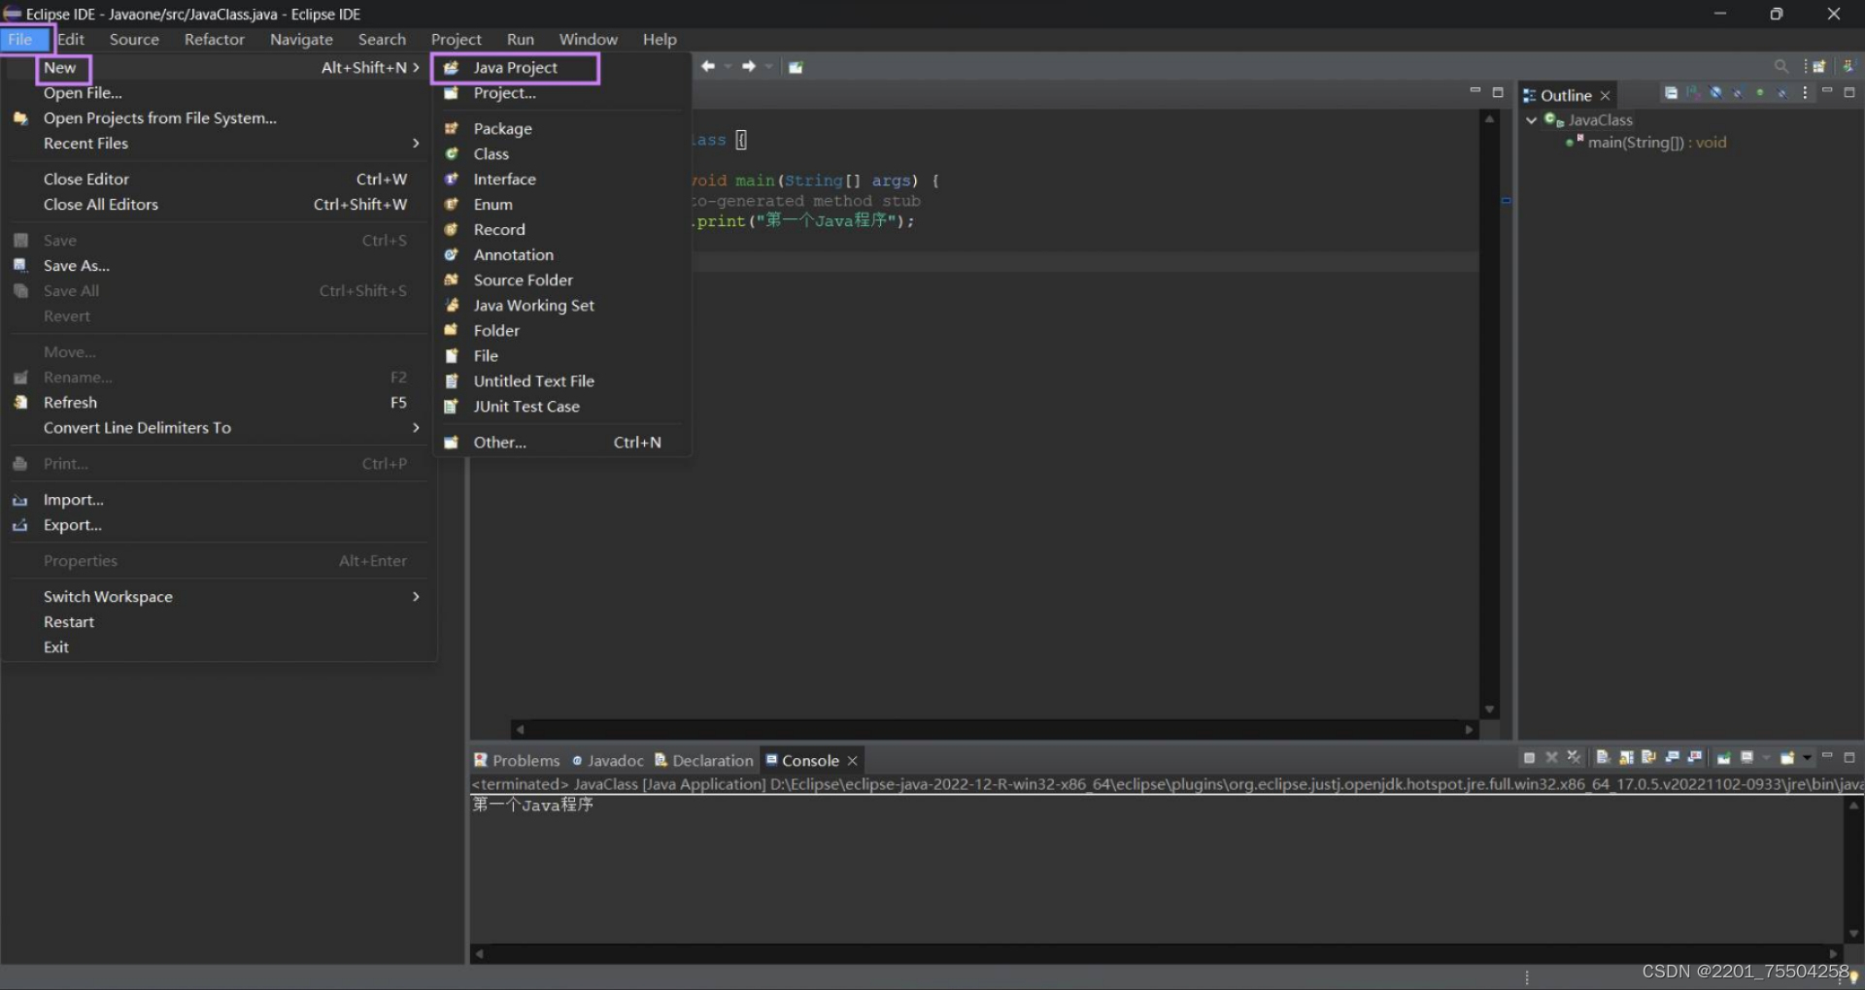Image resolution: width=1865 pixels, height=990 pixels.
Task: Click Clear Console icon
Action: pyautogui.click(x=1603, y=757)
